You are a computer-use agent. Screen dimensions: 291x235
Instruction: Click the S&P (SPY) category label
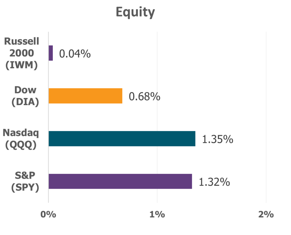click(25, 181)
